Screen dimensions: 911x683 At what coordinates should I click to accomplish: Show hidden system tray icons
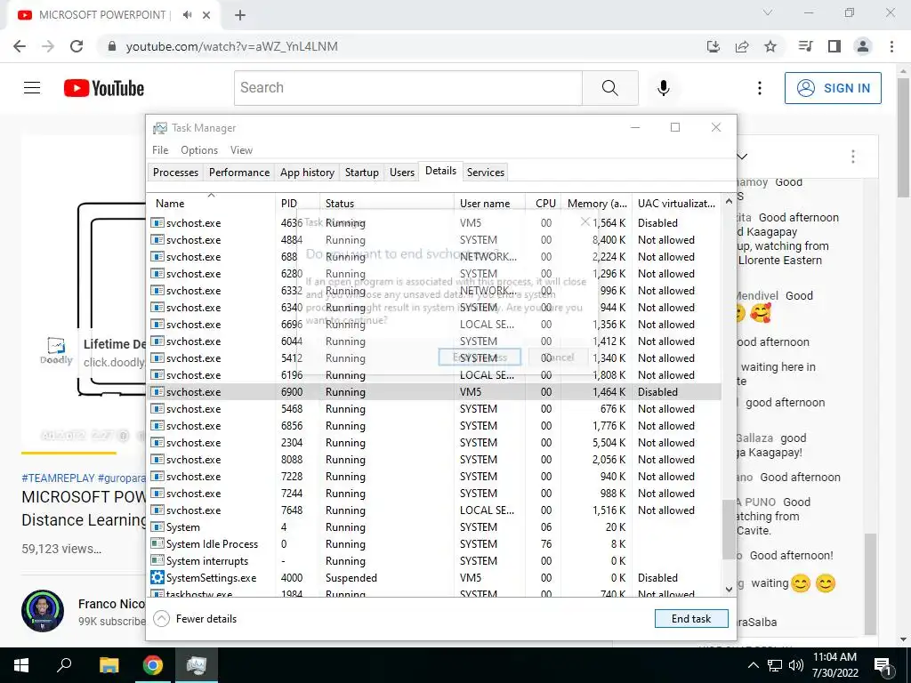753,665
